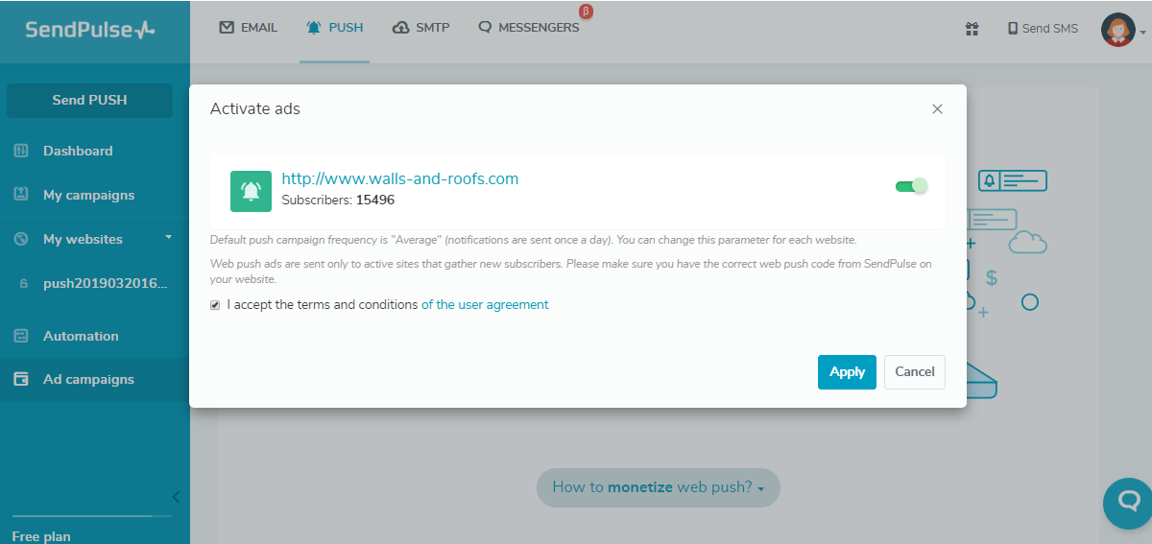This screenshot has width=1152, height=544.
Task: Click the SendPulse logo
Action: [90, 30]
